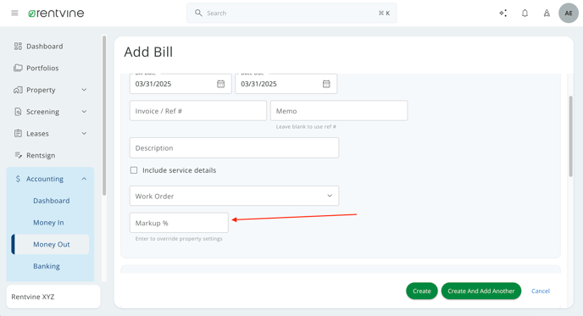The image size is (583, 316).
Task: Focus the top Search bar
Action: pos(291,13)
